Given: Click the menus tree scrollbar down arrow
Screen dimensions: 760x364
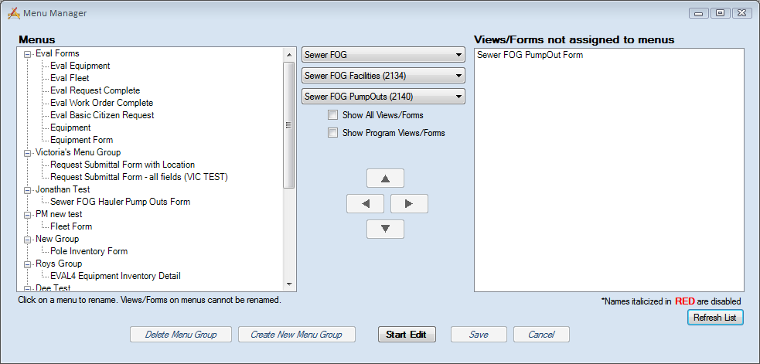Looking at the screenshot, I should [x=289, y=285].
